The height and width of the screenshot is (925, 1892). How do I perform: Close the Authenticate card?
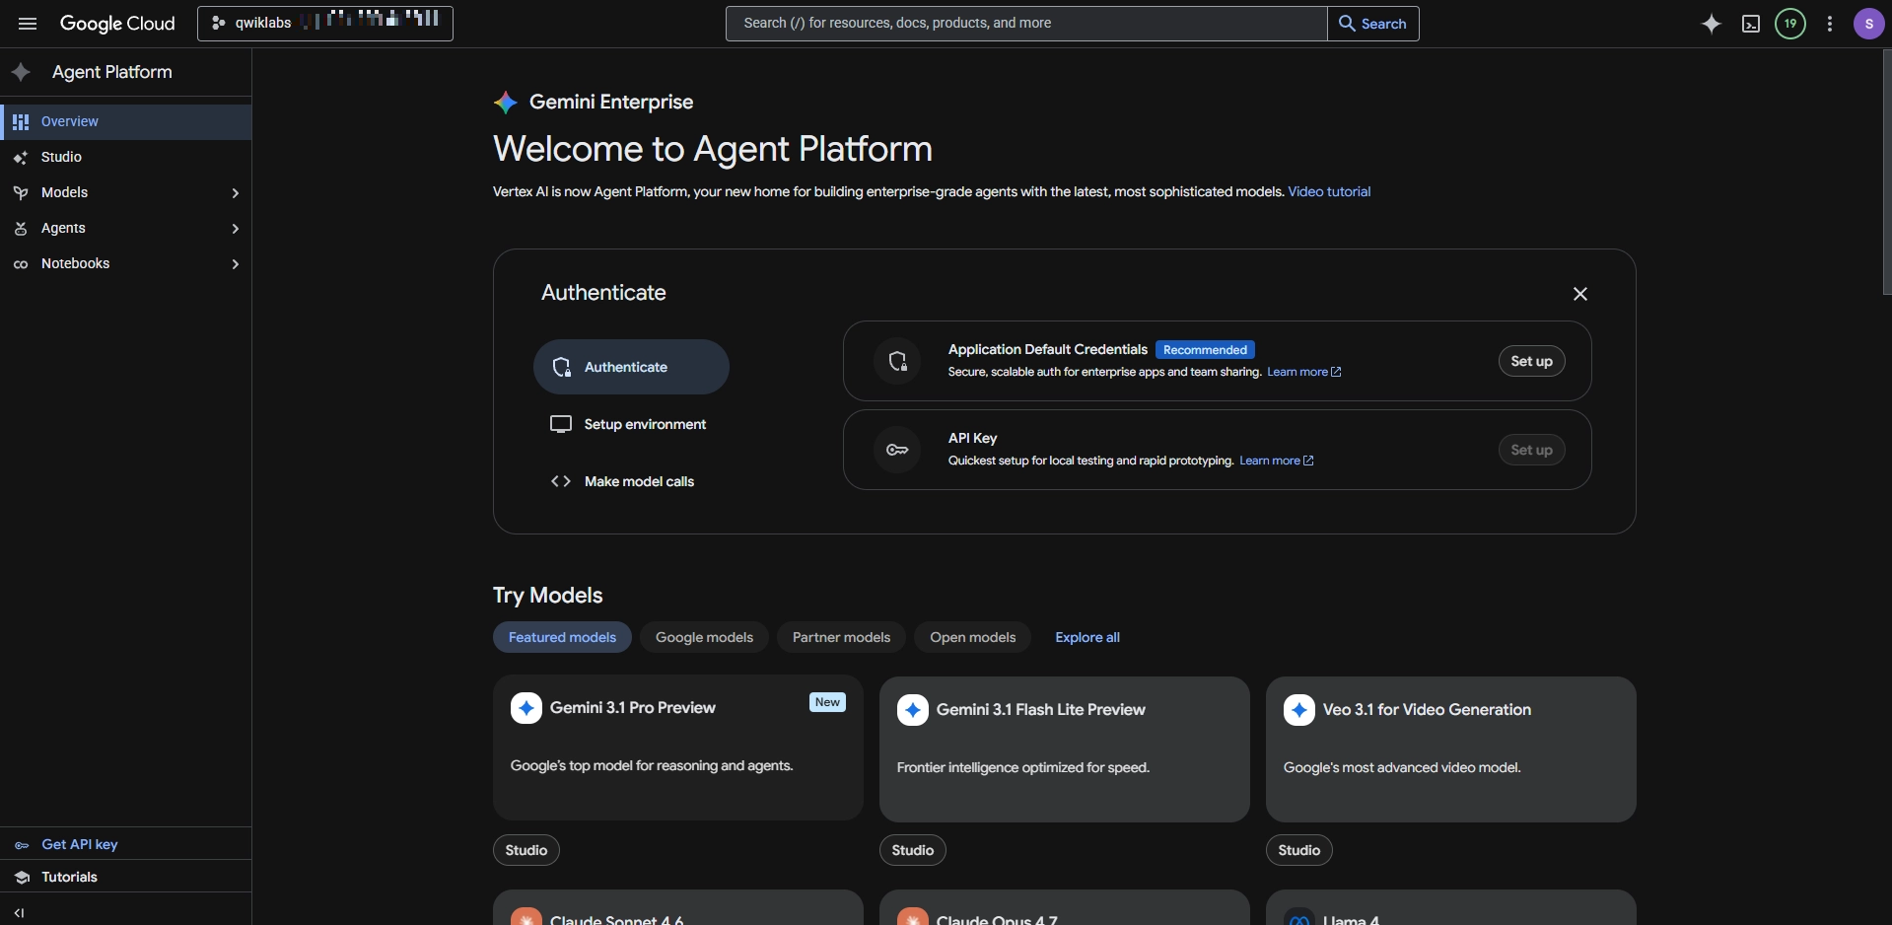click(1580, 294)
